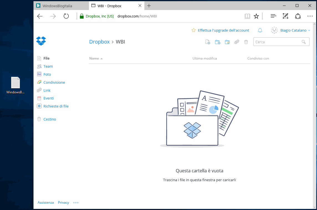
Task: Click the scroll down arrow of page scrollbar
Action: click(x=315, y=207)
